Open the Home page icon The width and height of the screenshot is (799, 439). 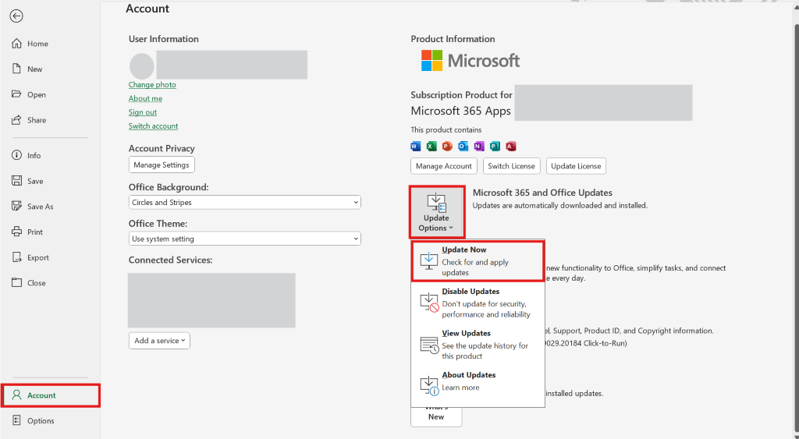coord(17,44)
